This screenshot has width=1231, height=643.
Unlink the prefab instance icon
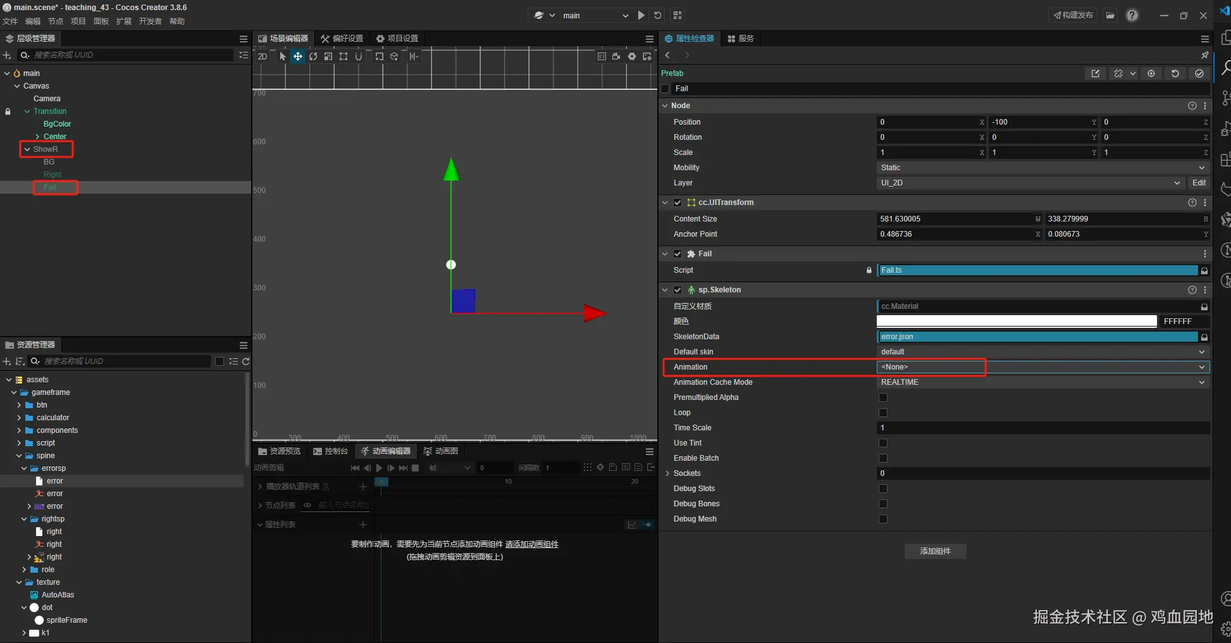point(1119,73)
